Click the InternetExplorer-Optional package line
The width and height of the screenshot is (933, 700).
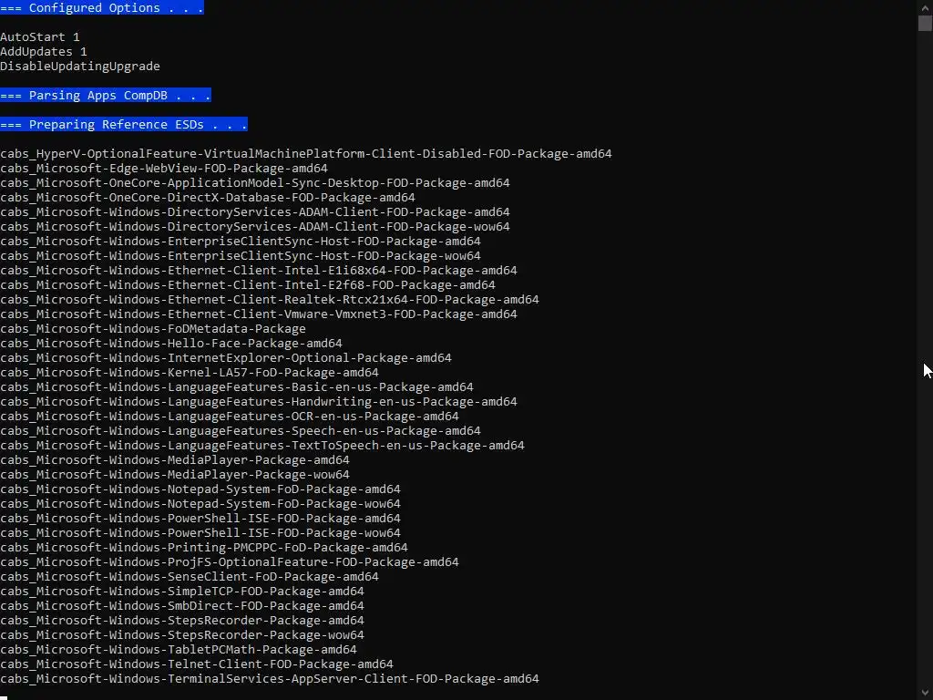pyautogui.click(x=226, y=357)
